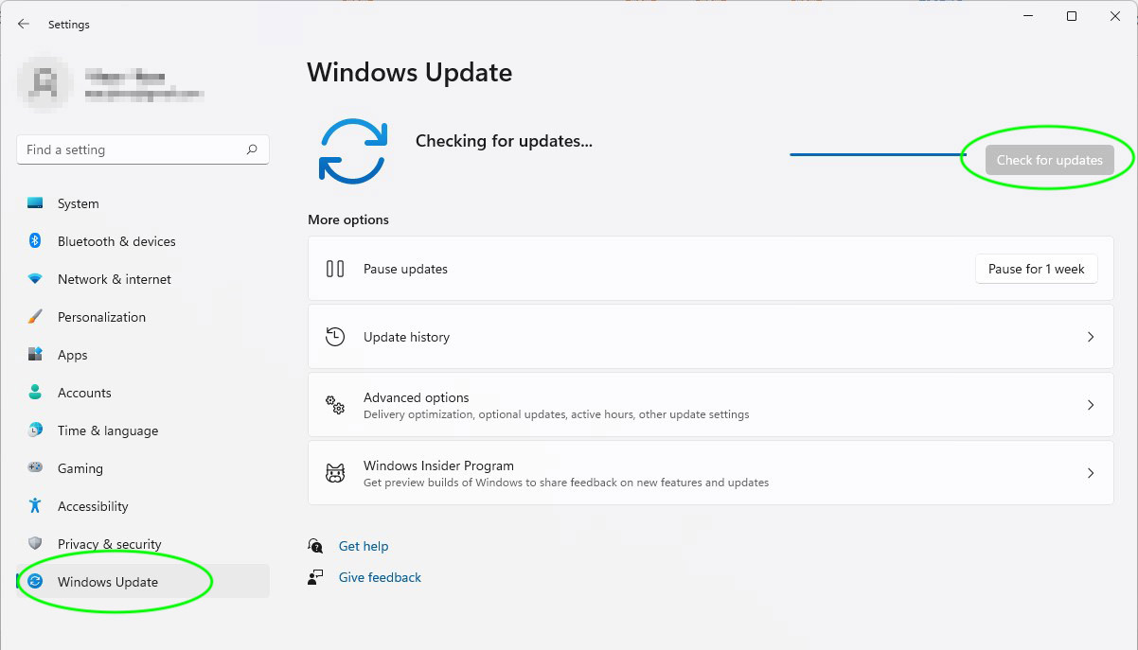Click the Delivery optimization description text
This screenshot has width=1138, height=650.
(x=556, y=414)
